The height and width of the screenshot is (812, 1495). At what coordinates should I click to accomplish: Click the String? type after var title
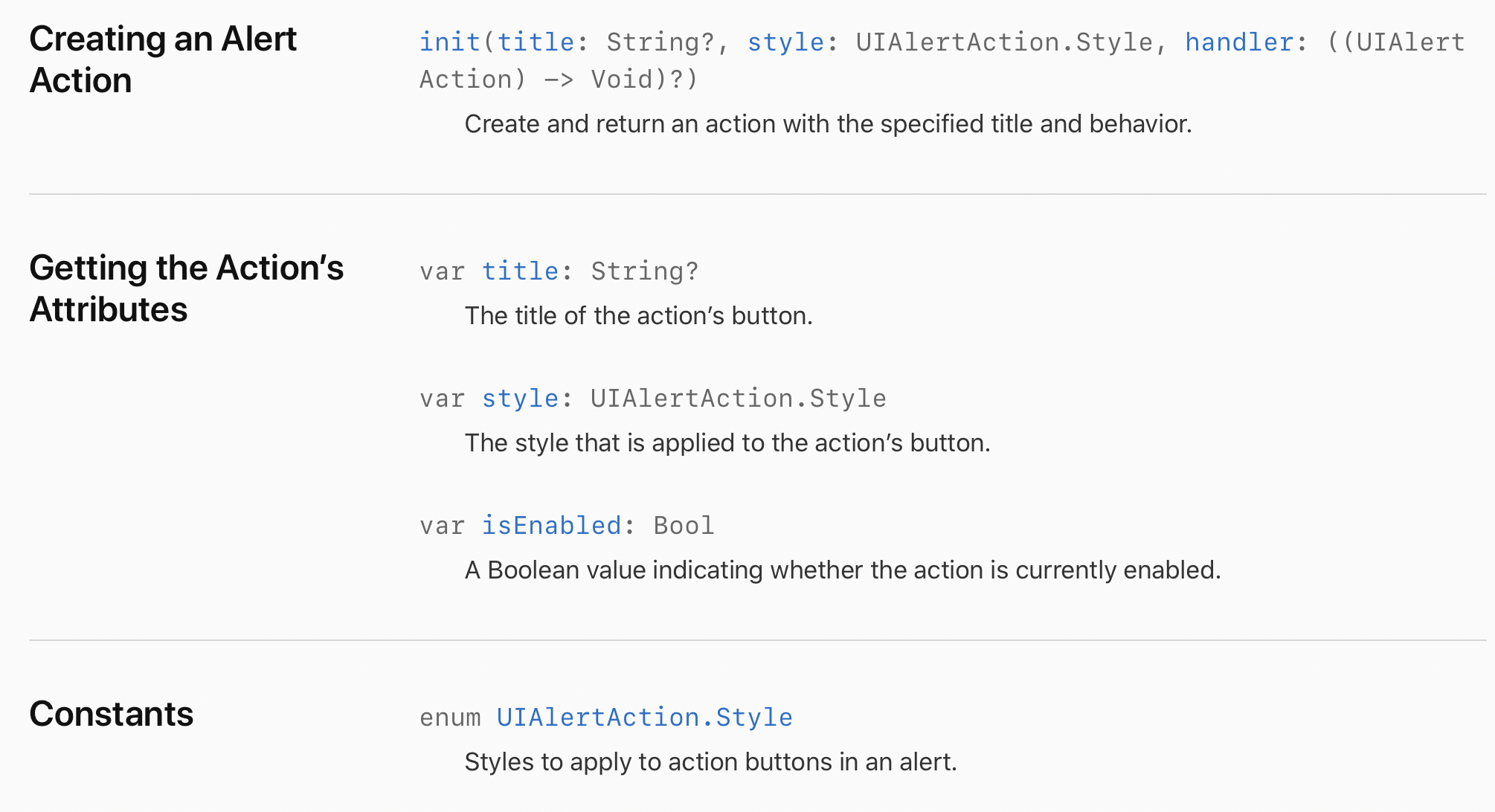click(645, 271)
